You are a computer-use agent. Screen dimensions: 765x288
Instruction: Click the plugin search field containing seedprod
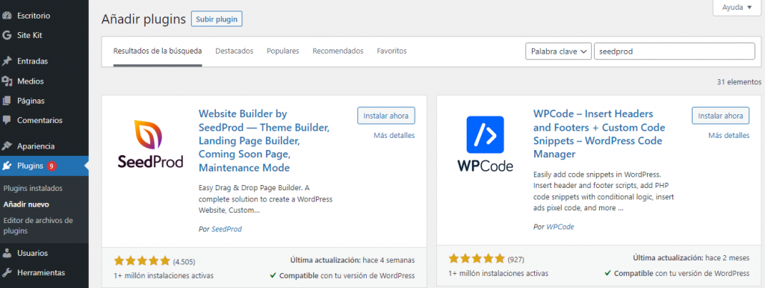coord(675,51)
